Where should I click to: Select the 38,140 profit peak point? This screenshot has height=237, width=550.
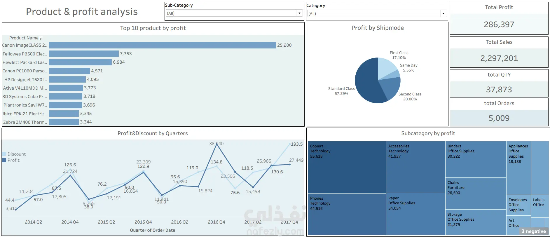tap(216, 144)
